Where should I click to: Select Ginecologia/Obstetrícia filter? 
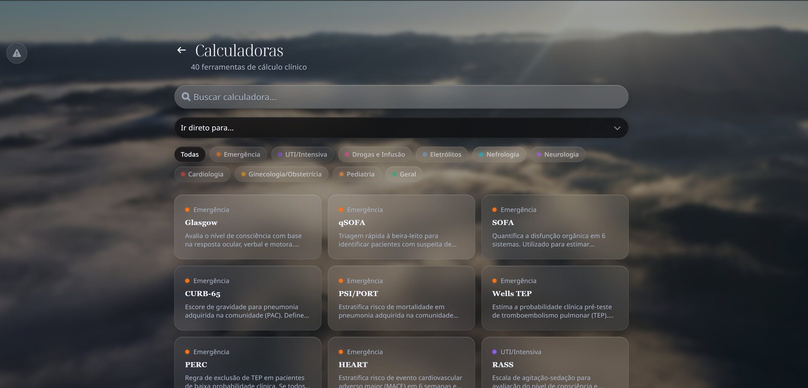pos(281,174)
